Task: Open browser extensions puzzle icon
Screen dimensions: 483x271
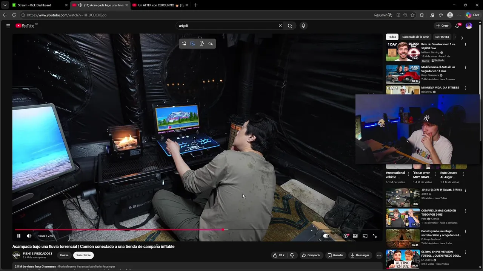Action: (422, 15)
